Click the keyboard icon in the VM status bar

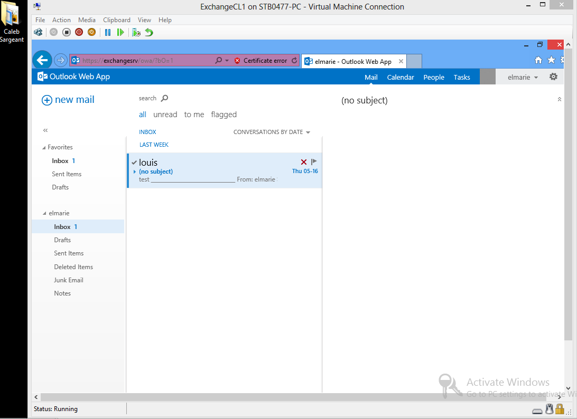(x=537, y=411)
